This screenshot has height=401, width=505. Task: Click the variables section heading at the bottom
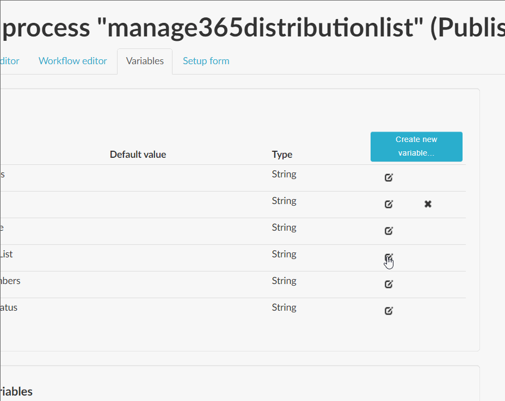pyautogui.click(x=16, y=391)
